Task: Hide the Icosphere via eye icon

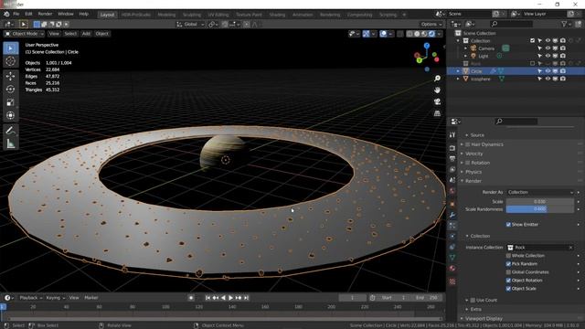Action: tap(548, 79)
